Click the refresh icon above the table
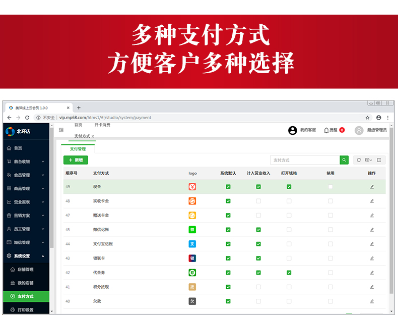The width and height of the screenshot is (398, 315). point(359,160)
